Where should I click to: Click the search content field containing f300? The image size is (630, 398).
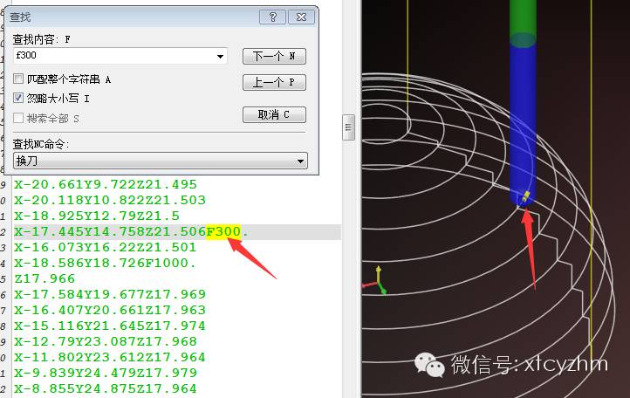coord(120,56)
